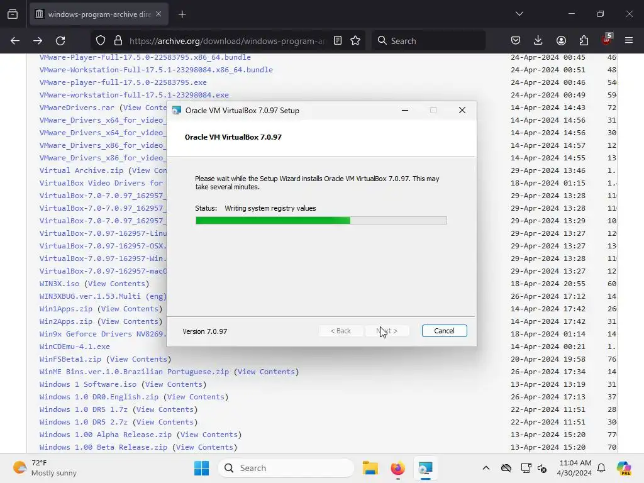
Task: Open the Firefox downloads panel
Action: [x=538, y=40]
